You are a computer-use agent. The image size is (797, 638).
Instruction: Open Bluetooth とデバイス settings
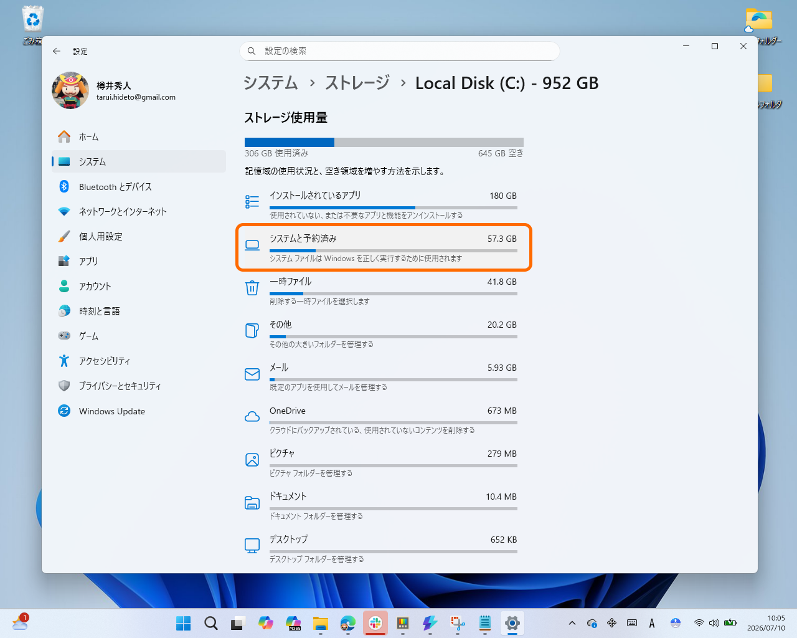point(139,186)
